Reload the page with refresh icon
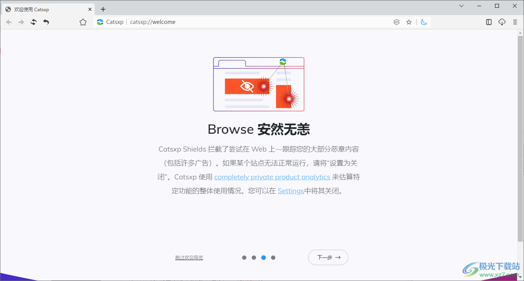This screenshot has width=524, height=281. pos(34,22)
